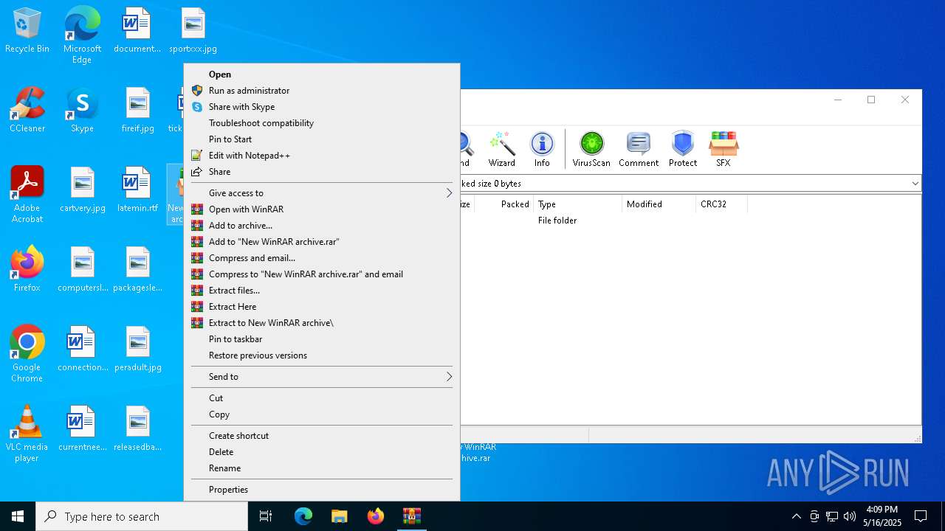Choose Delete in the context menu
This screenshot has height=531, width=945.
(321, 452)
